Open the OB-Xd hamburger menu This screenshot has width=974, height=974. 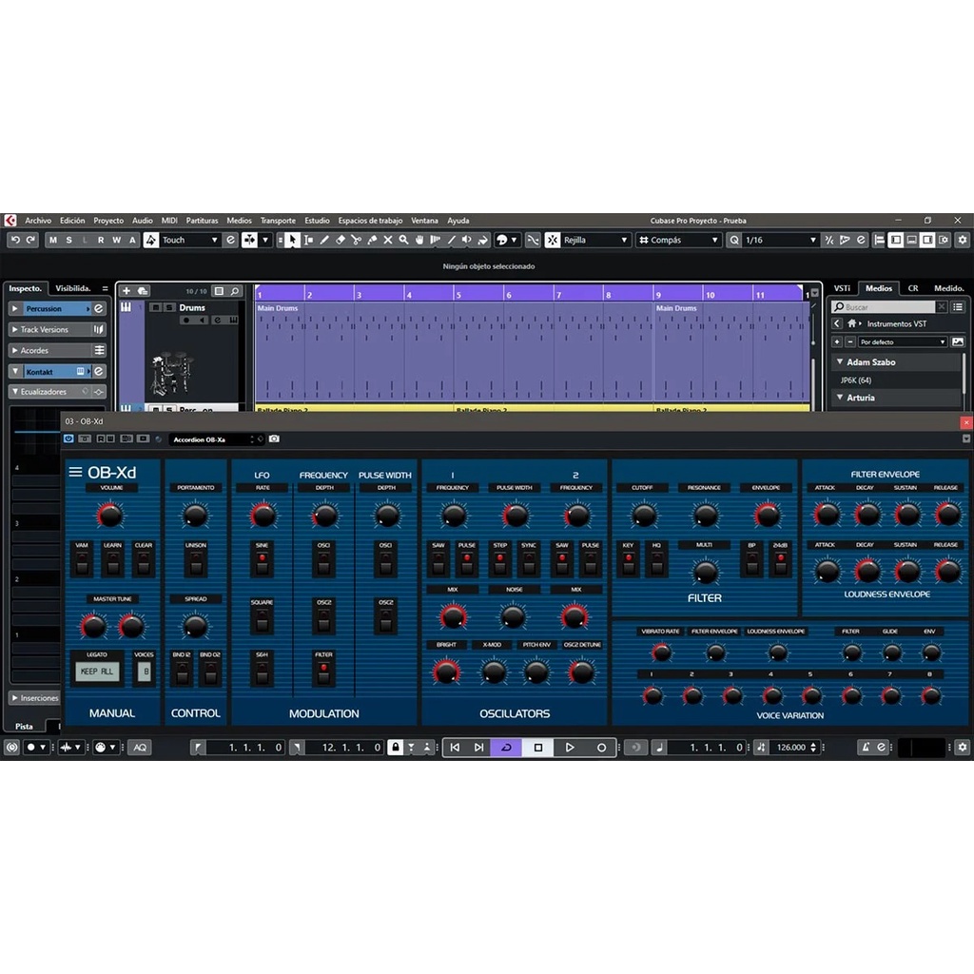coord(75,472)
